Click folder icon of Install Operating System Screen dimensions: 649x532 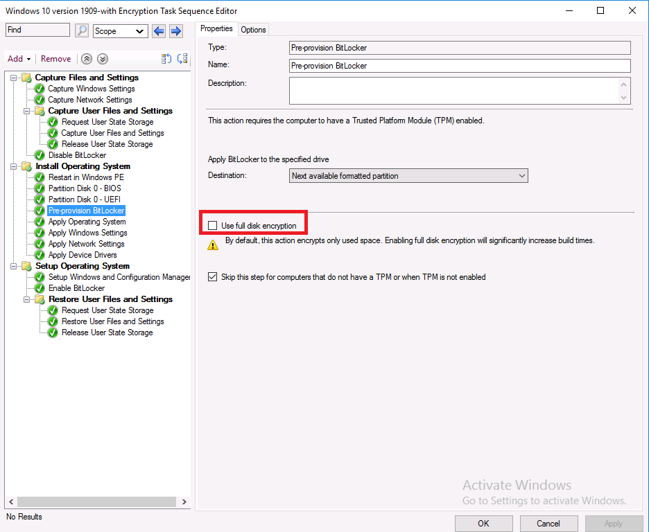[x=26, y=166]
